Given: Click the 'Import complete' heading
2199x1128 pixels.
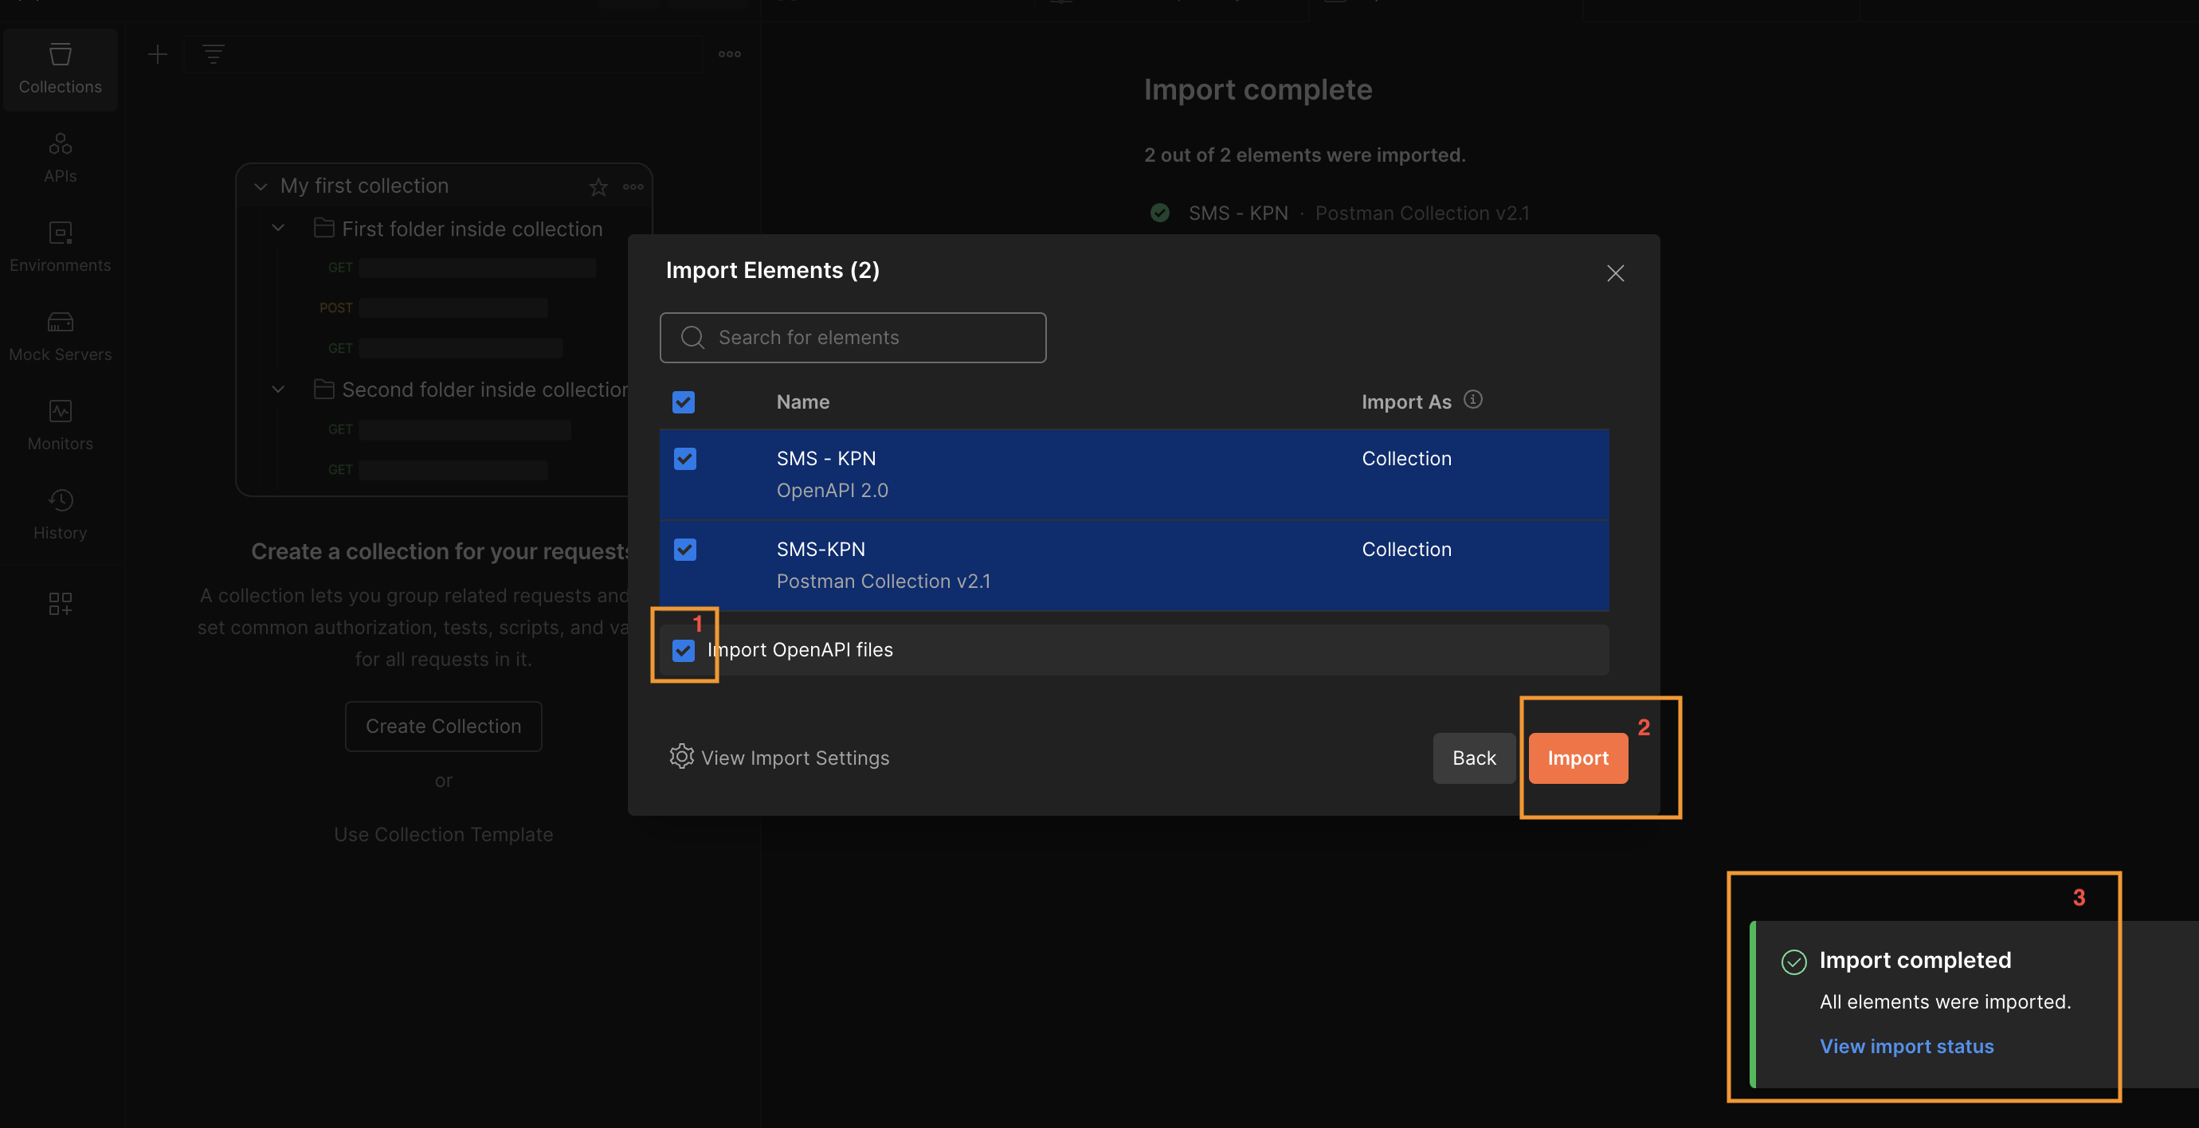Looking at the screenshot, I should point(1257,91).
